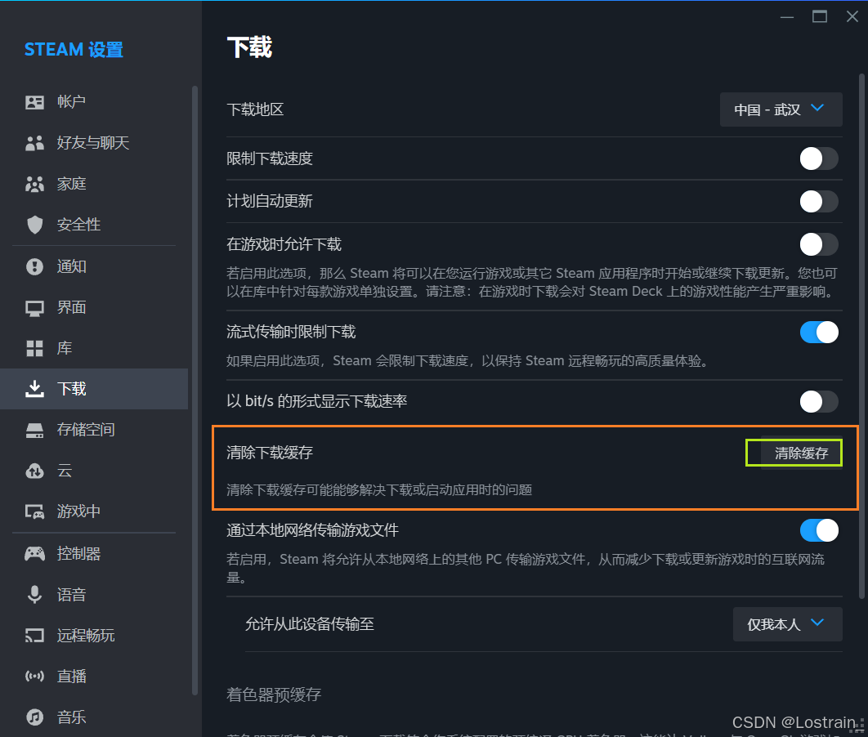Click the sidebar category list scrollbar
Screen dimensions: 868x737
[x=195, y=390]
